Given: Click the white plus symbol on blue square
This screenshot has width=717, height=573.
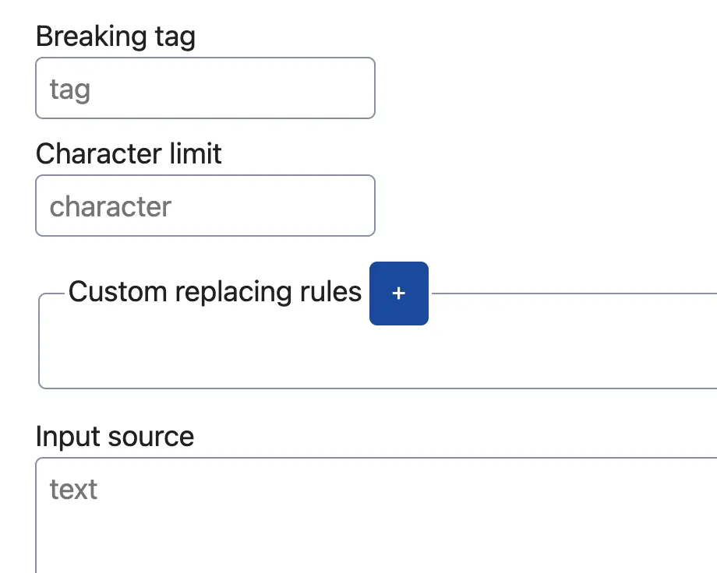Looking at the screenshot, I should tap(399, 294).
